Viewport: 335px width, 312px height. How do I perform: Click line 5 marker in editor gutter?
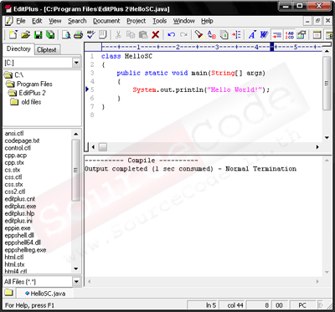point(87,90)
